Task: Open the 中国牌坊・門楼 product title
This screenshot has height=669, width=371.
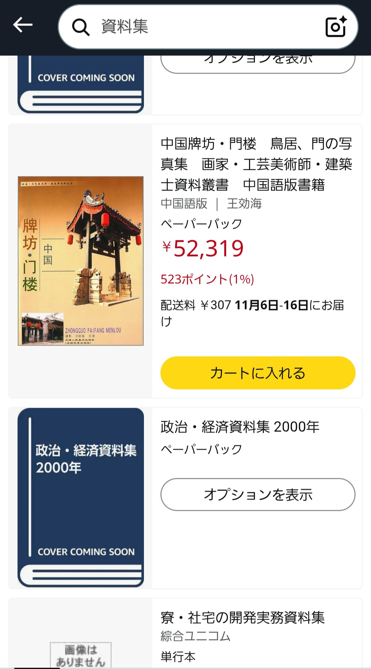Action: coord(256,164)
